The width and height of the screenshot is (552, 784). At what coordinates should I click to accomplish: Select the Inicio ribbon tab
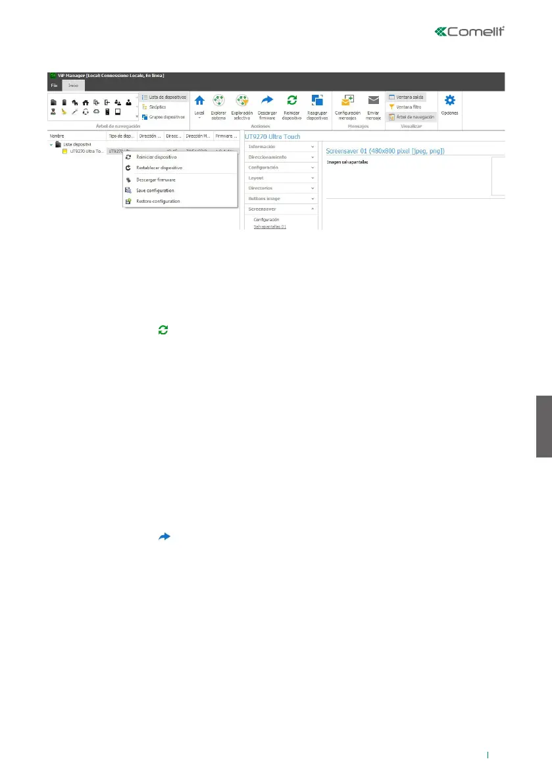click(74, 86)
